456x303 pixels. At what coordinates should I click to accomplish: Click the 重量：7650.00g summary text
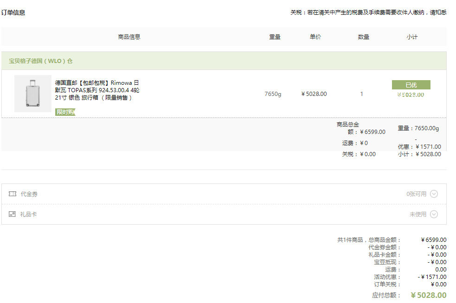point(418,128)
